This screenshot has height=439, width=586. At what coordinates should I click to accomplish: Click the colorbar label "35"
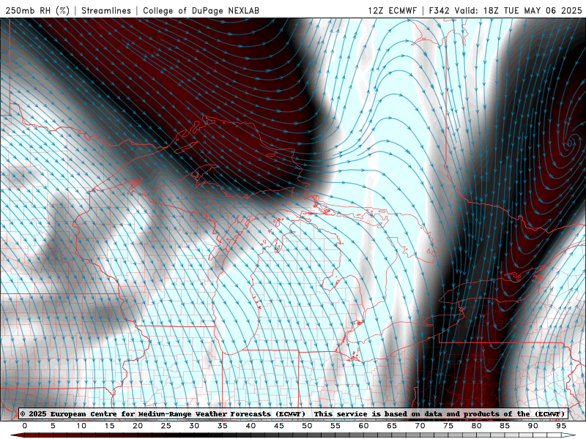point(223,426)
